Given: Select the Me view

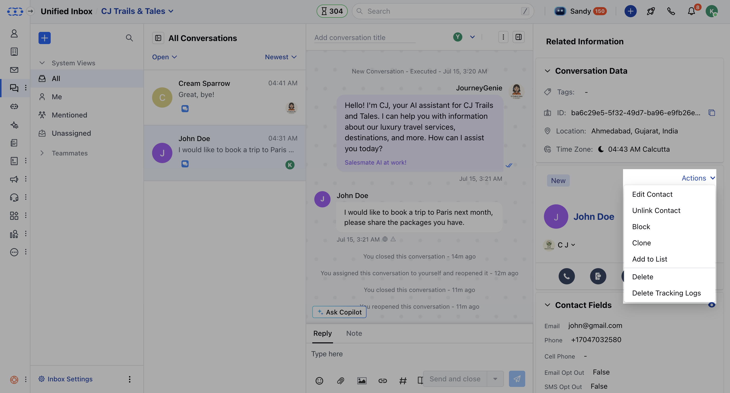Looking at the screenshot, I should tap(87, 97).
